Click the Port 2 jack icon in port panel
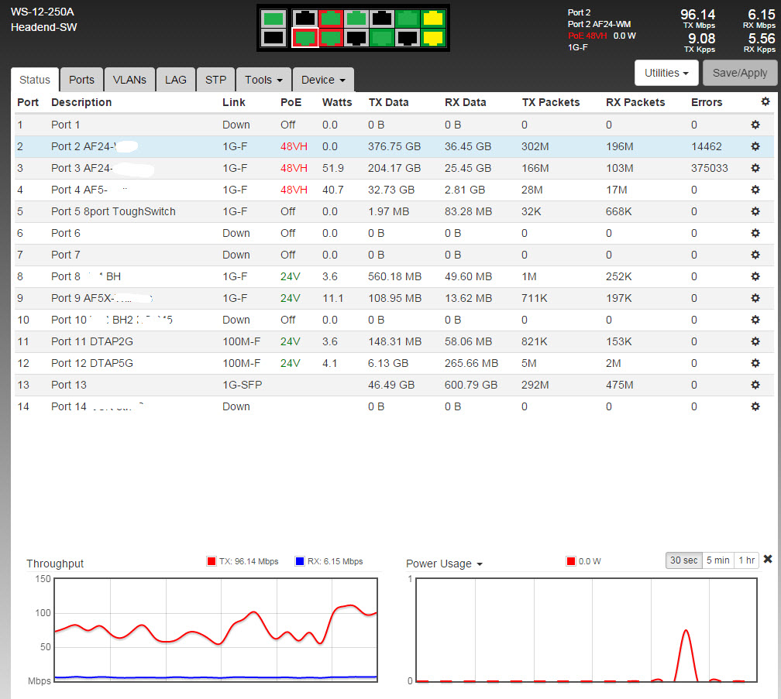This screenshot has width=781, height=699. (305, 36)
